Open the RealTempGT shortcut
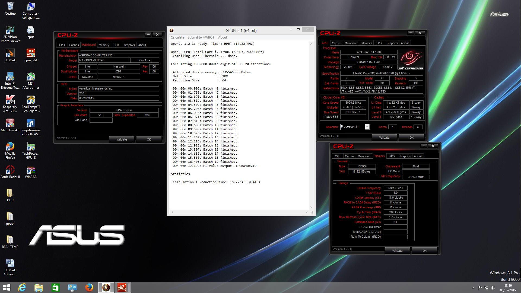Screen dimensions: 521x293 31,104
